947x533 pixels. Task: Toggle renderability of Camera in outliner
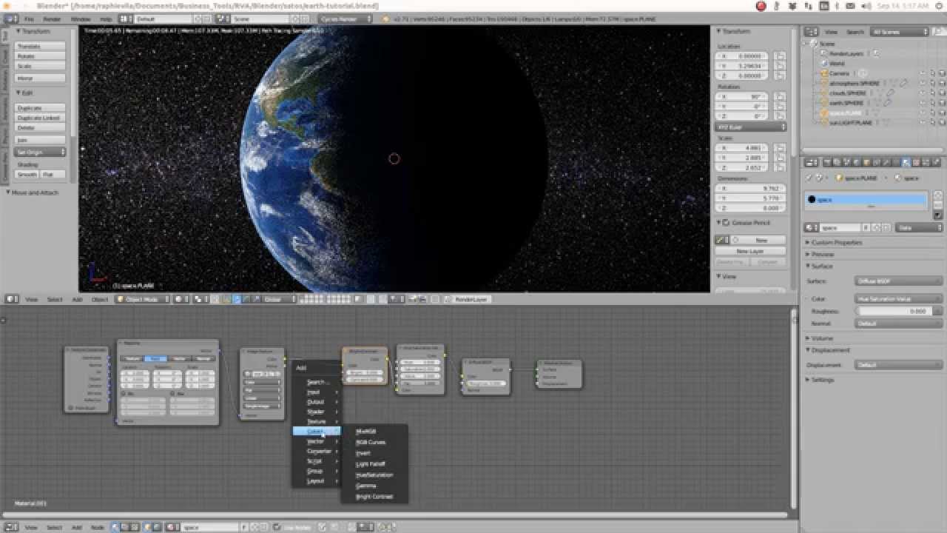tap(942, 73)
